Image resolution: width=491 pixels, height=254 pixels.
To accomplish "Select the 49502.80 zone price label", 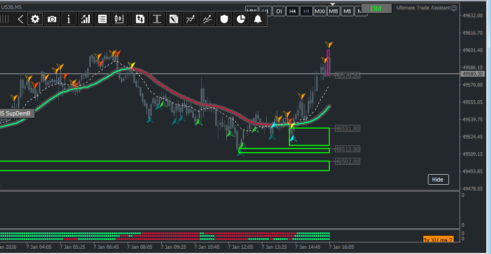I will tap(348, 162).
